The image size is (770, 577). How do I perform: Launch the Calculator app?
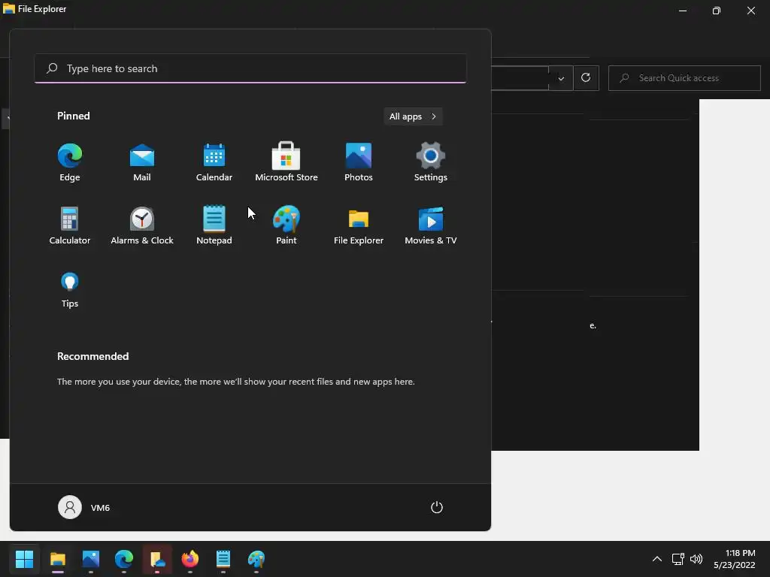pyautogui.click(x=70, y=225)
